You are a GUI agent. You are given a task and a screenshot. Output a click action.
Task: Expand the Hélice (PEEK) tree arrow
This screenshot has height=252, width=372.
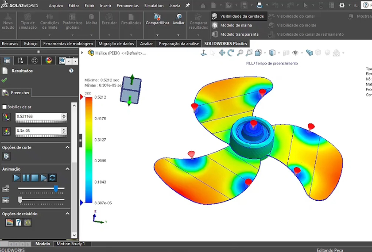[x=82, y=53]
